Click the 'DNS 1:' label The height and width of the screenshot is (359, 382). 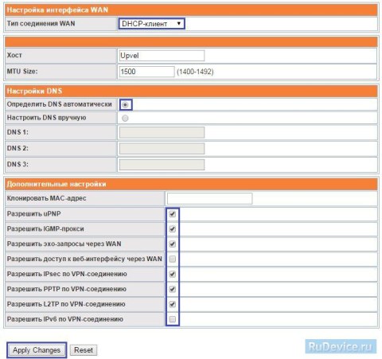click(x=18, y=132)
